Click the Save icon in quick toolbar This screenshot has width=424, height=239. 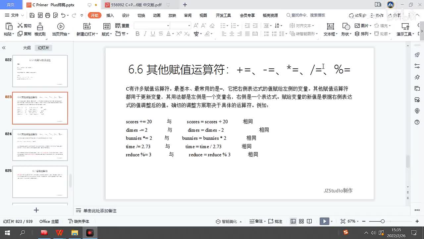(x=32, y=15)
